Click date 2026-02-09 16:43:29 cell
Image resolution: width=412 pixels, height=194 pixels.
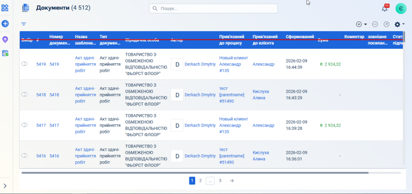[x=296, y=94]
